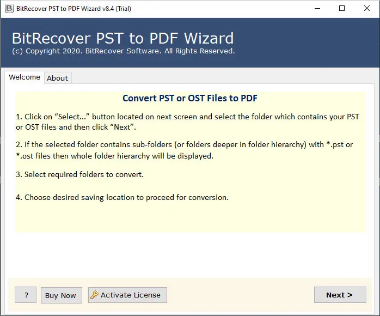The width and height of the screenshot is (380, 316).
Task: Click the key icon on Activate License
Action: (94, 295)
